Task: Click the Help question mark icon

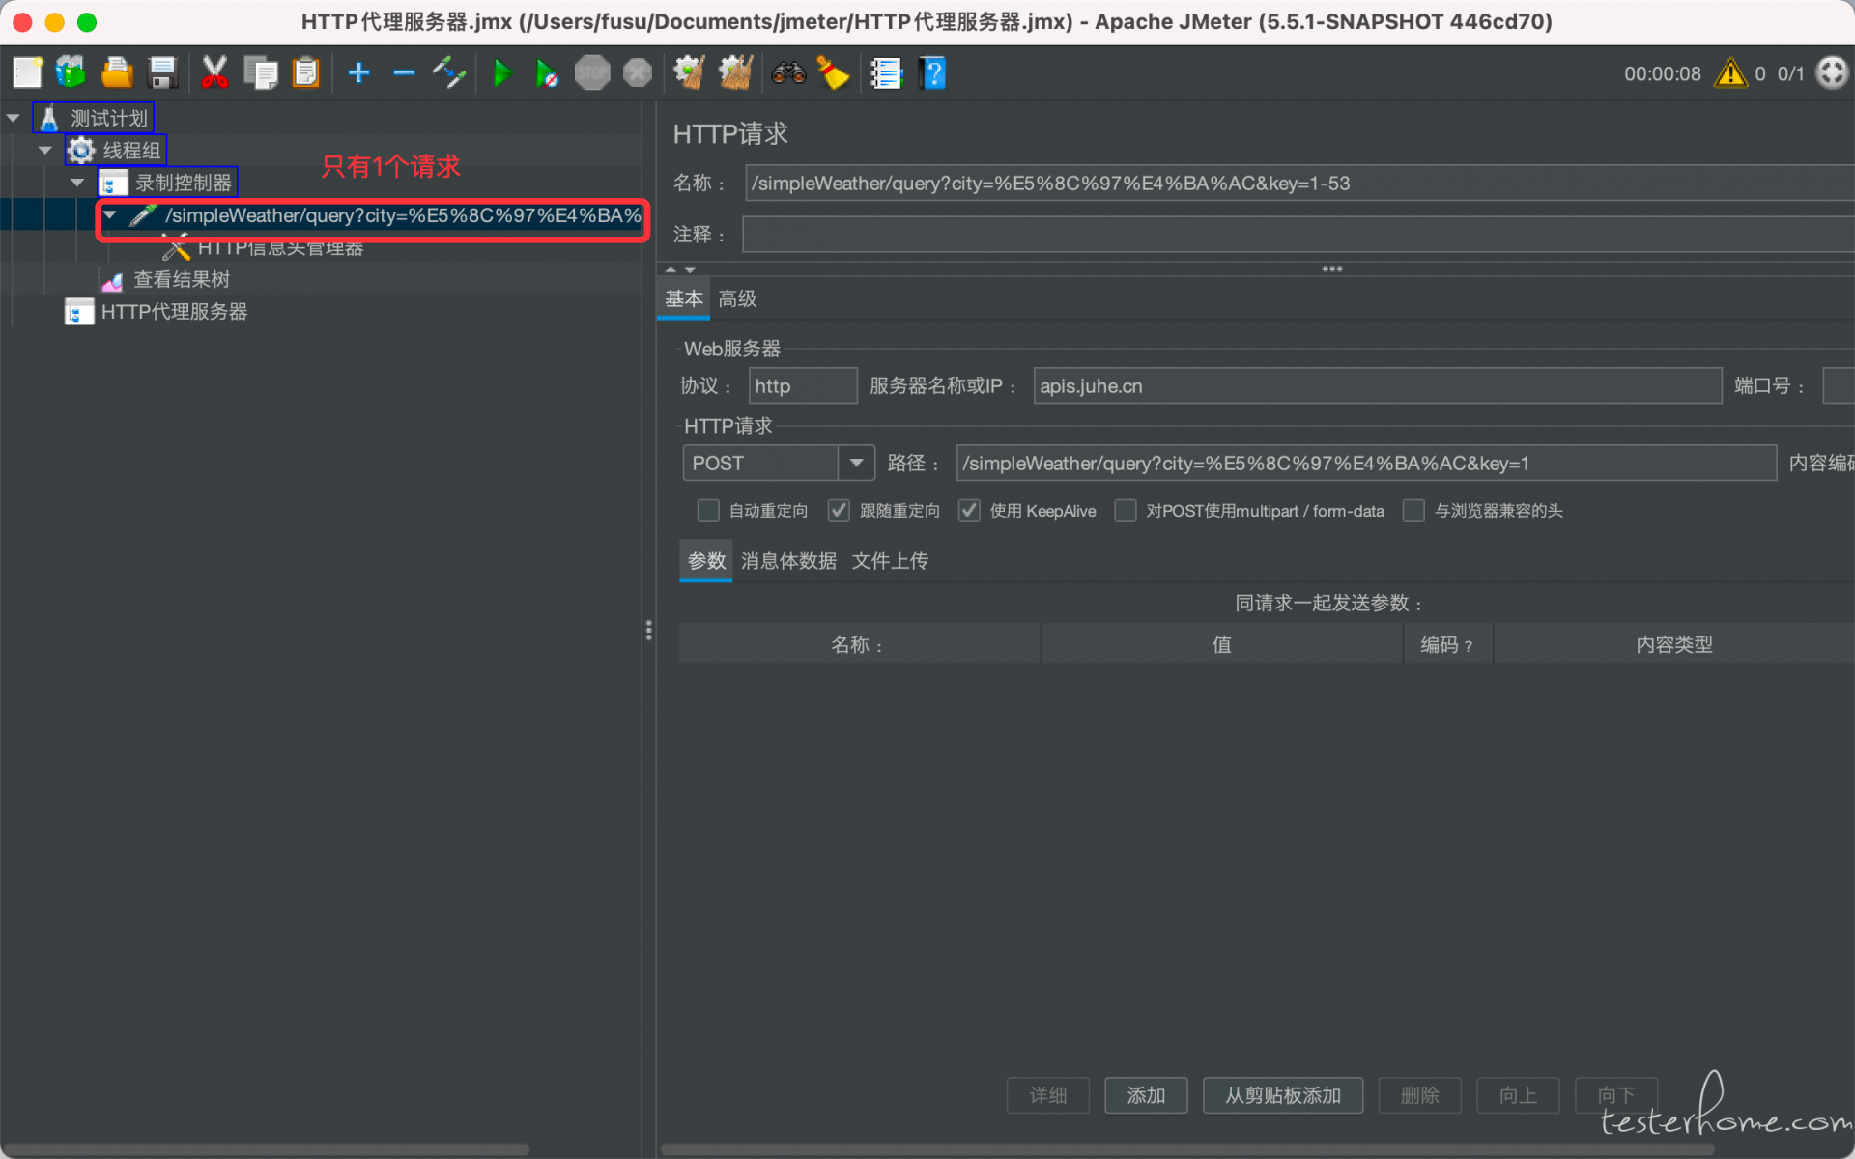Action: pos(932,72)
